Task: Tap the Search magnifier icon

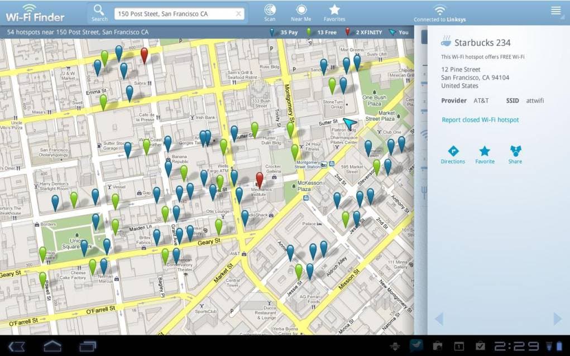Action: tap(99, 11)
